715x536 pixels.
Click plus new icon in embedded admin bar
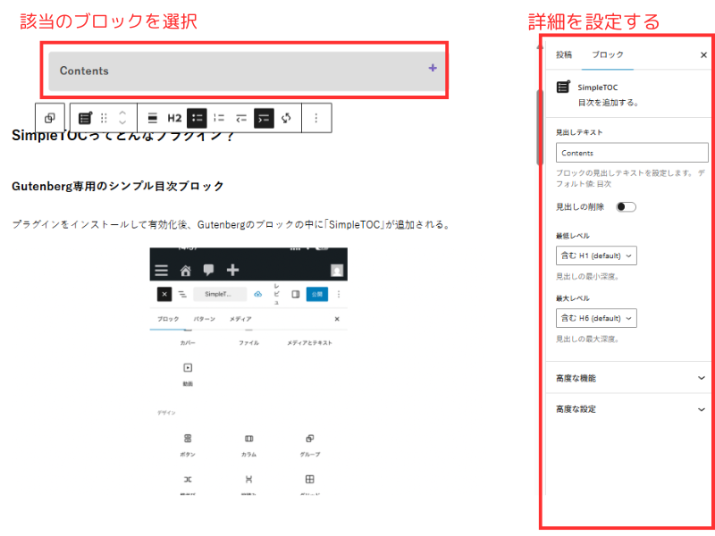232,270
